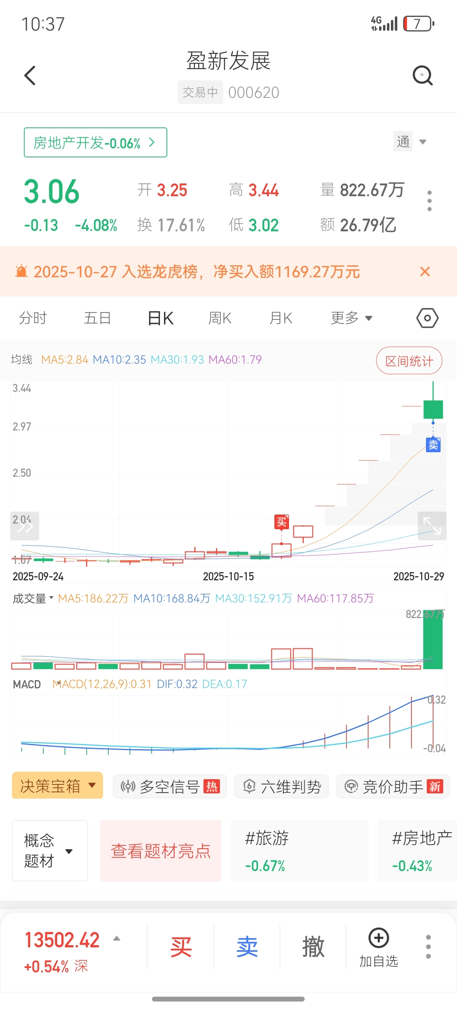Open 通 market type dropdown

tap(410, 141)
